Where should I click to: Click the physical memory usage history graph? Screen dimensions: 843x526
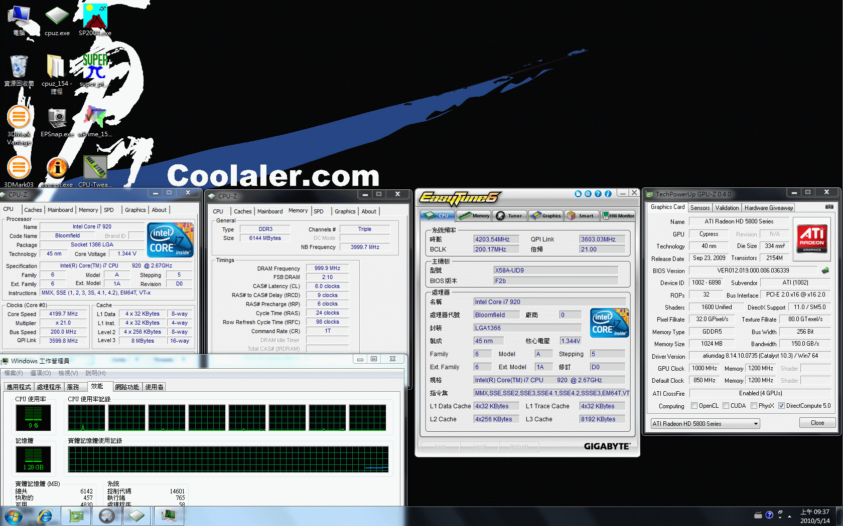tap(228, 459)
